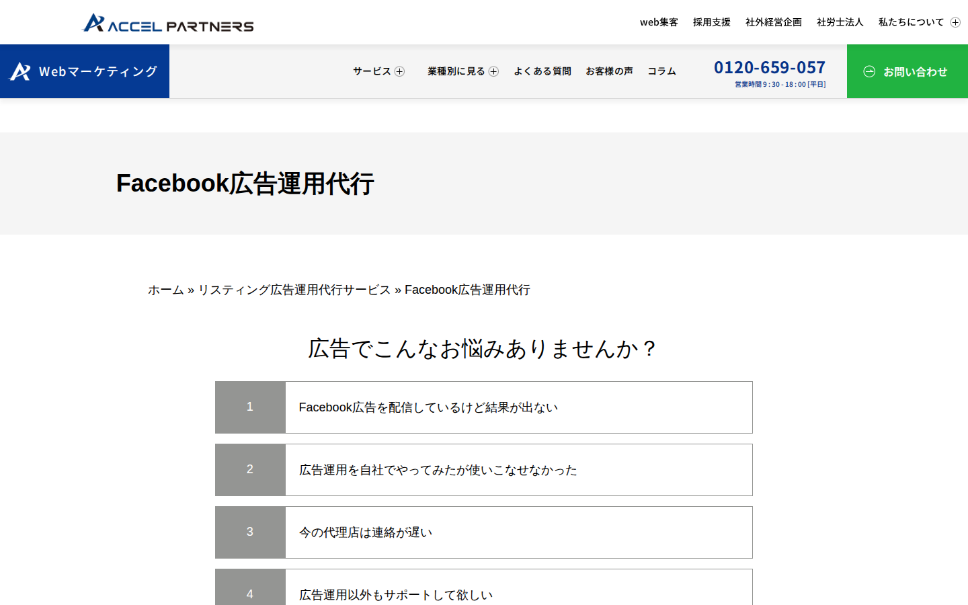Click item 2 広告運用を自社でやってみたが使いこなせなかった
The image size is (968, 605).
point(484,470)
